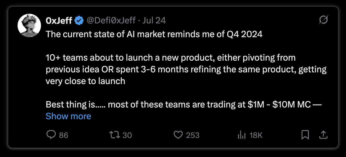Click the reply speech bubble icon

coord(51,135)
